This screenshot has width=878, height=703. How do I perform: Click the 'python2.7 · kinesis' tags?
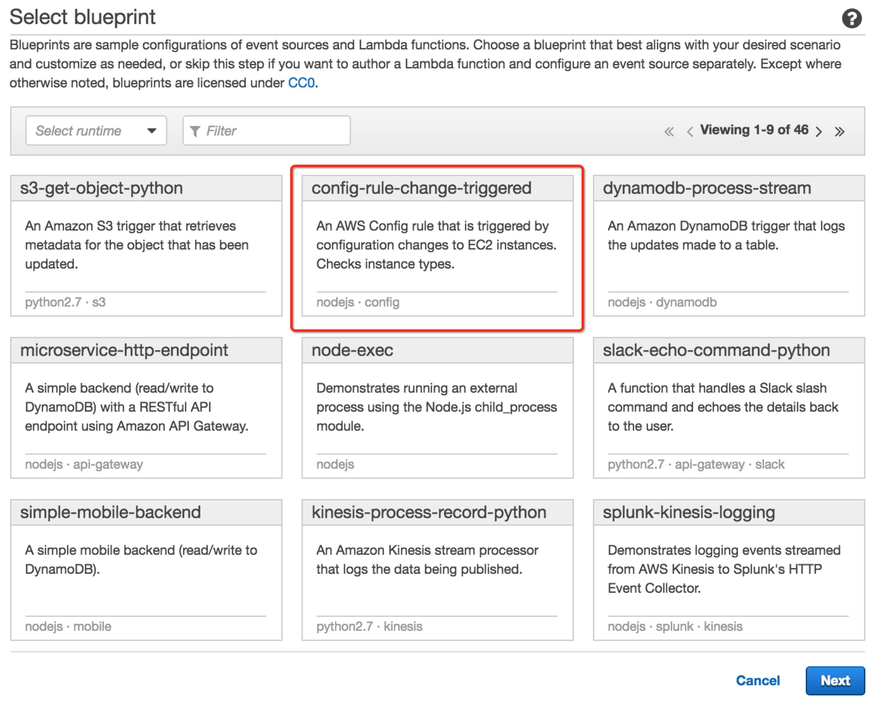point(369,626)
